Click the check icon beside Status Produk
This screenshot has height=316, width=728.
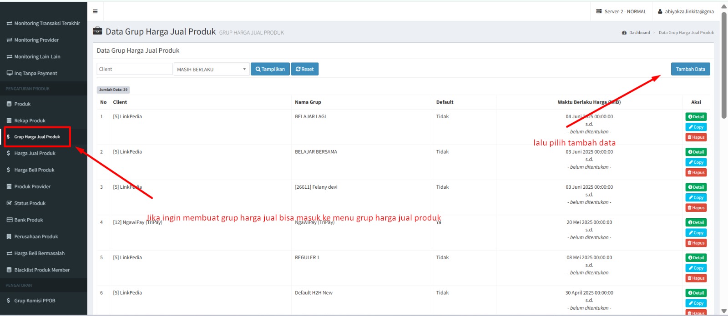click(x=9, y=203)
